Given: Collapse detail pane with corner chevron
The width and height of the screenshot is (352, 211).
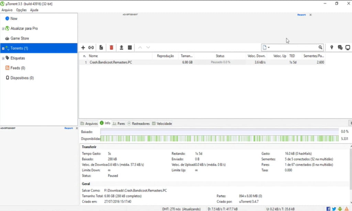Looking at the screenshot, I should coord(350,123).
